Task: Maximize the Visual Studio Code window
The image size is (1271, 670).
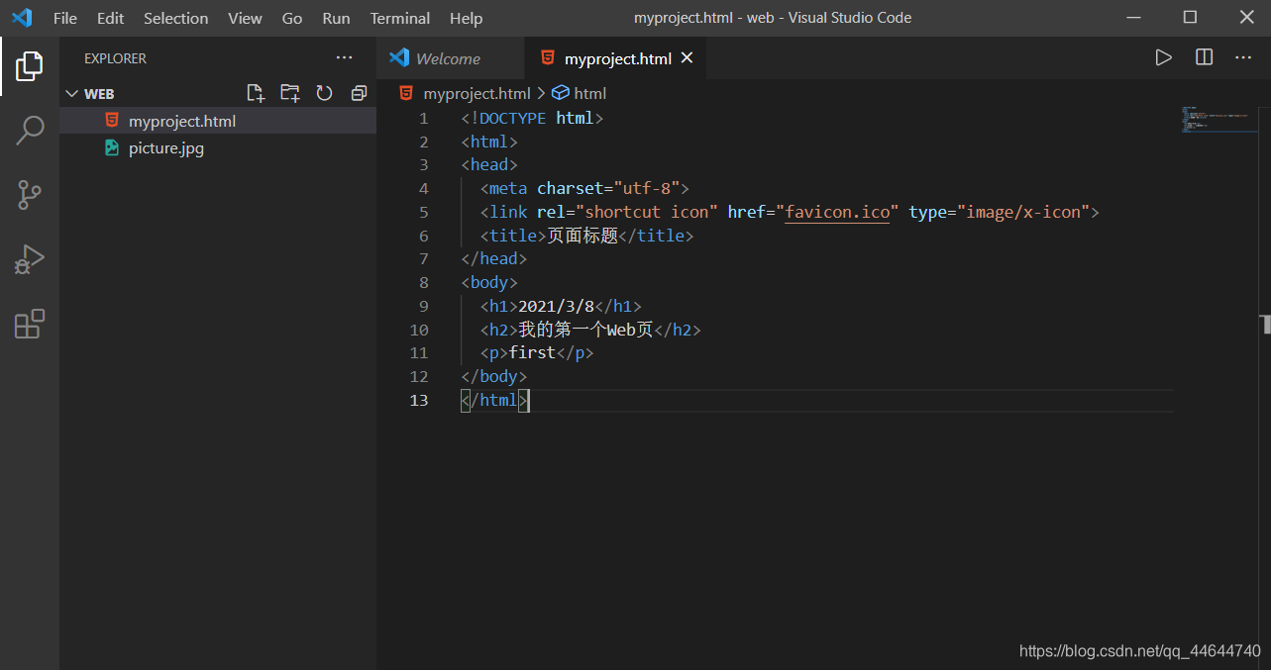Action: coord(1190,17)
